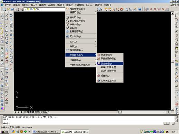Select the Text tool letter A icon
This screenshot has width=179, height=134.
[x=2, y=60]
